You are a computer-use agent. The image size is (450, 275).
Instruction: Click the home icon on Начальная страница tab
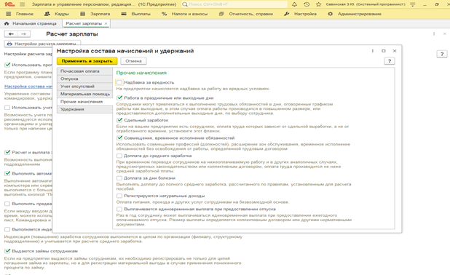coord(7,23)
